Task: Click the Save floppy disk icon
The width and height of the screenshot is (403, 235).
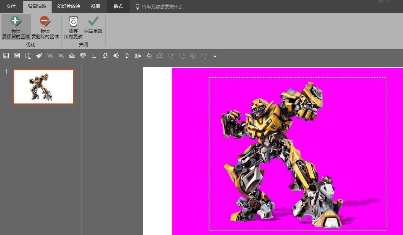Action: 6,56
